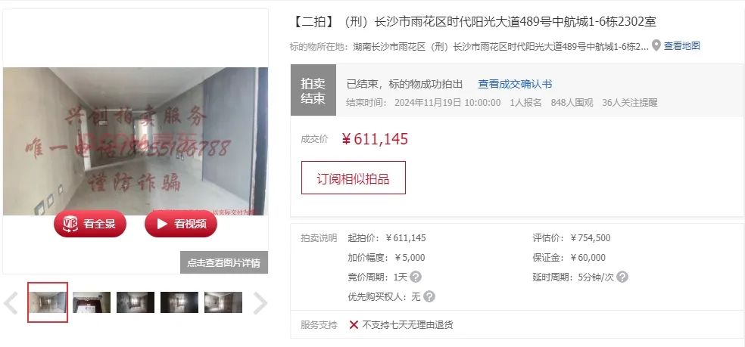Select the first room photo thumbnail
This screenshot has height=347, width=745.
click(48, 302)
